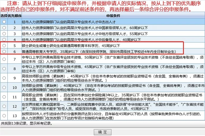Click priority number 10 cell

click(x=15, y=88)
